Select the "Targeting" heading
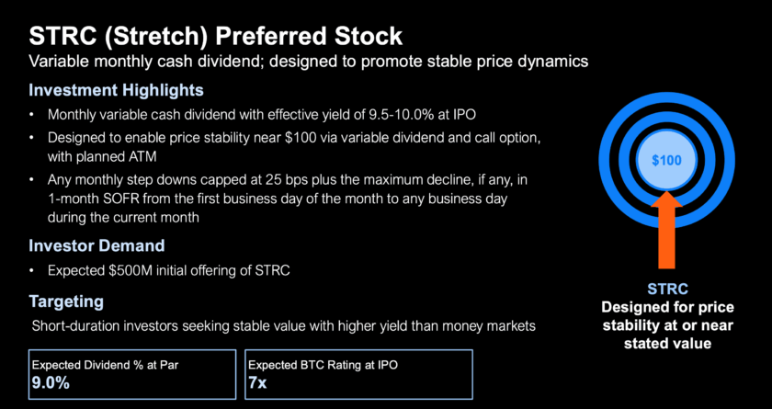The image size is (772, 409). pyautogui.click(x=65, y=301)
